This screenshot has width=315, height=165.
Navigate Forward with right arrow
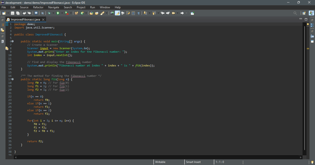click(x=182, y=13)
